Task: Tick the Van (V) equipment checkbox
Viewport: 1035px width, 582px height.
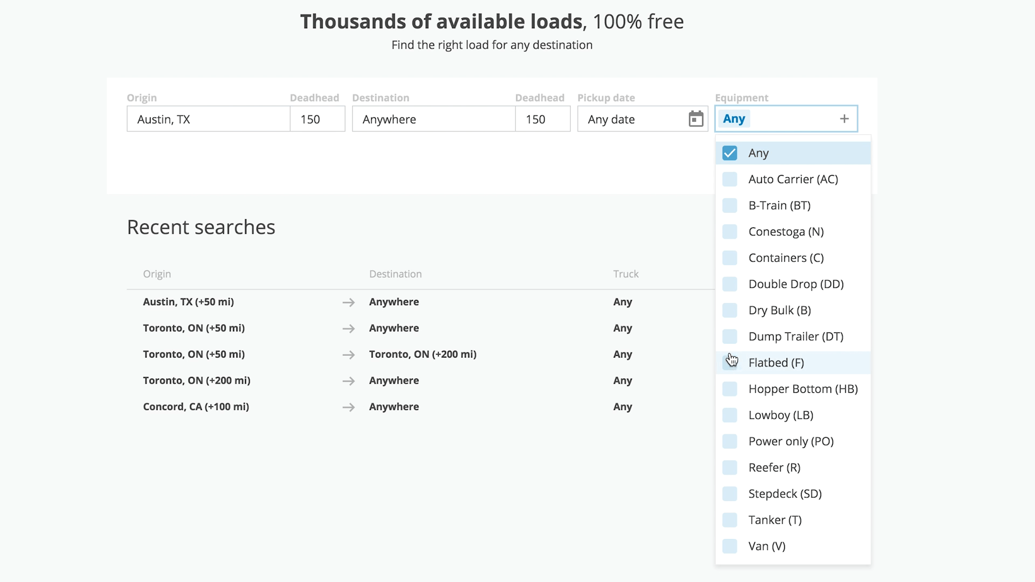Action: pos(729,546)
